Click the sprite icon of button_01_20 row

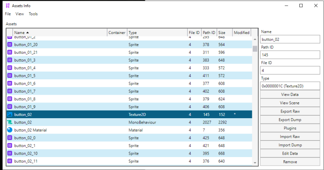(10, 45)
